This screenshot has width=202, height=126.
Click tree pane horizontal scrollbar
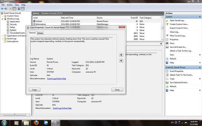click(x=15, y=114)
